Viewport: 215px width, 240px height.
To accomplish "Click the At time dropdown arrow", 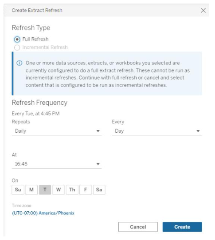I will tap(98, 164).
